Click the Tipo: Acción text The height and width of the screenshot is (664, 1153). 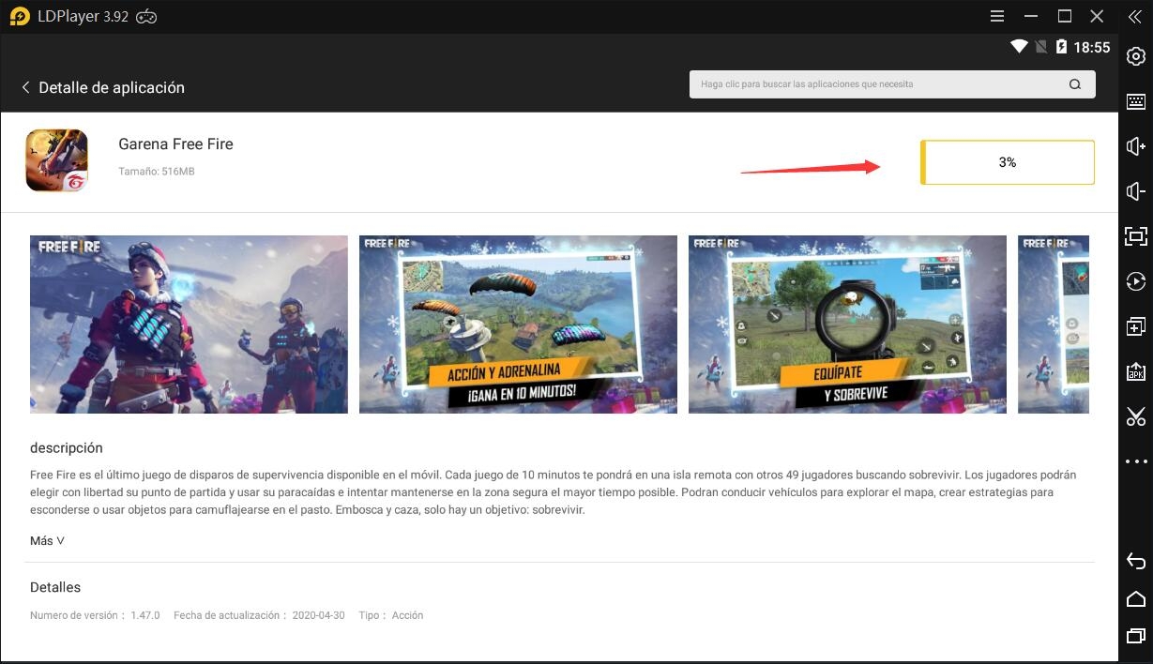[390, 615]
